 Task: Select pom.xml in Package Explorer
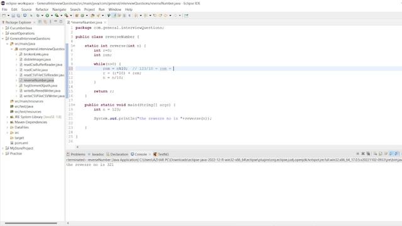click(x=19, y=143)
